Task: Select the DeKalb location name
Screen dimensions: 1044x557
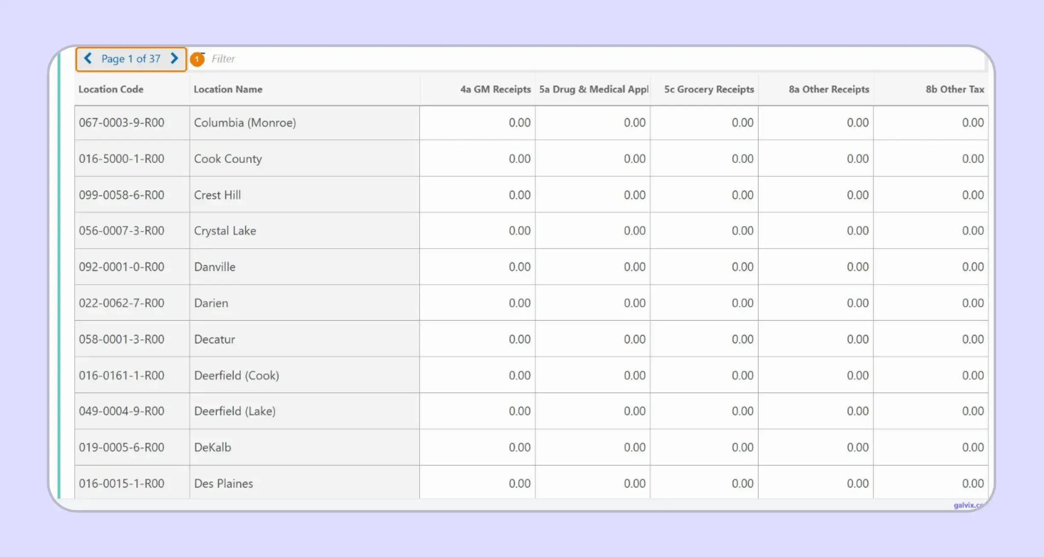Action: [212, 447]
